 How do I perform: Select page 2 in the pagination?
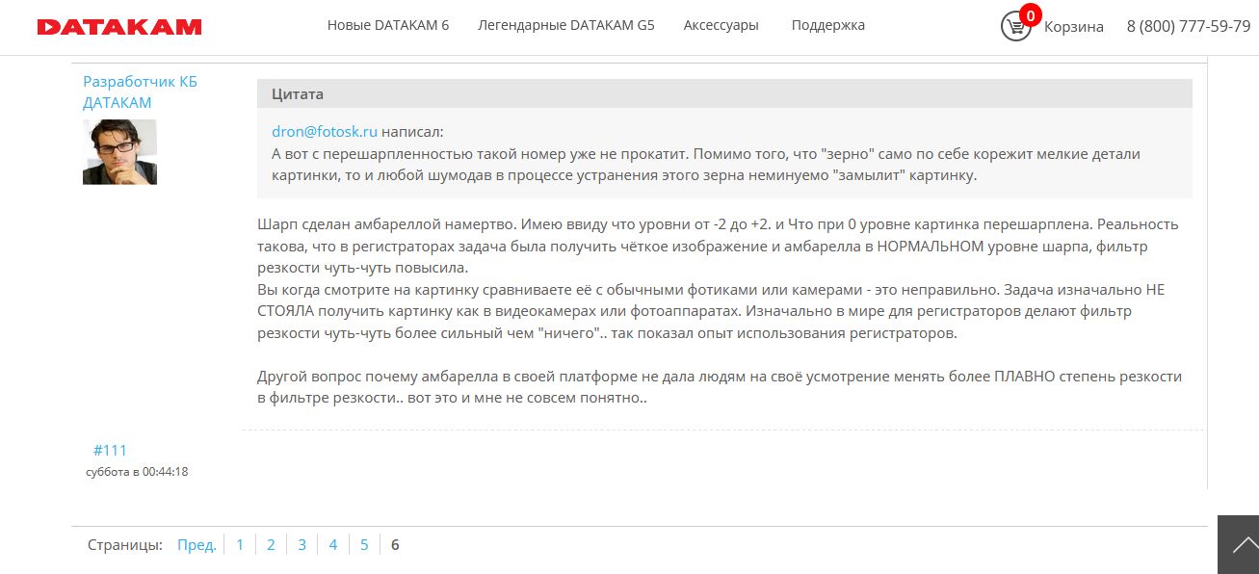[271, 545]
